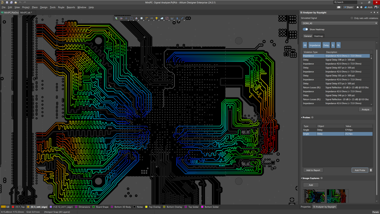Click the histogram analysis toolbar icon

click(136, 18)
